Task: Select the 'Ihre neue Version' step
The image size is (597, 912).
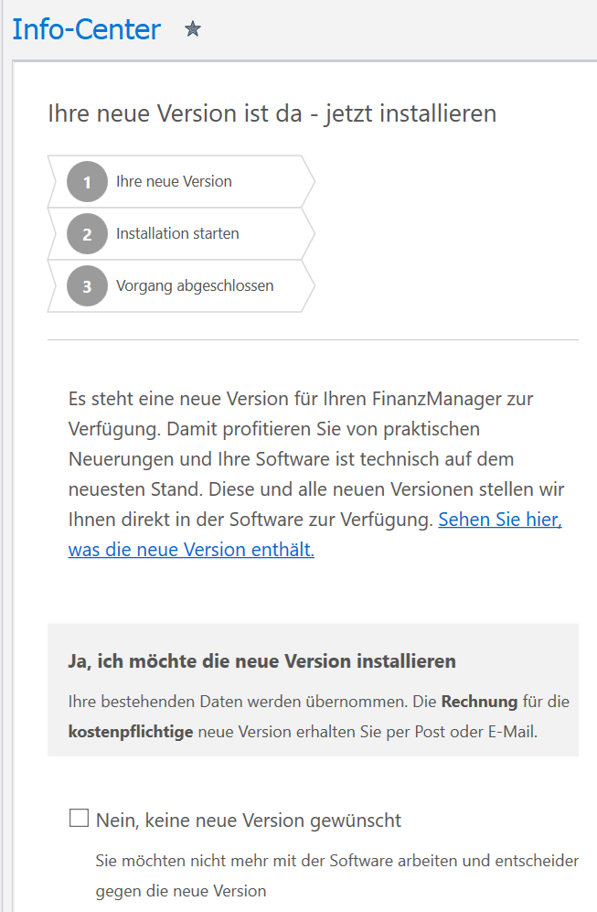Action: 174,181
